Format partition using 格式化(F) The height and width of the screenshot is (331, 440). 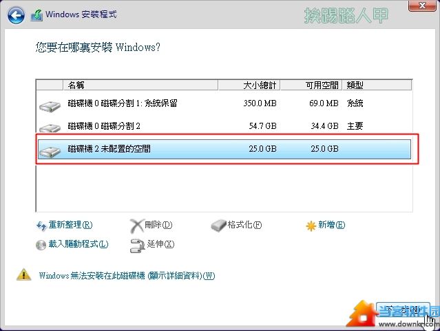[x=244, y=225]
